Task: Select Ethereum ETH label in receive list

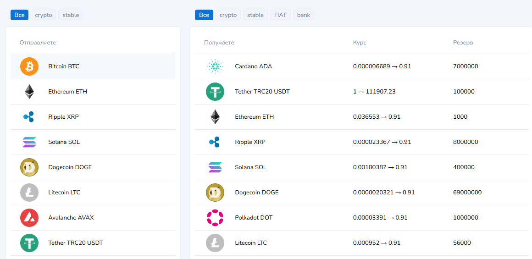Action: tap(254, 117)
